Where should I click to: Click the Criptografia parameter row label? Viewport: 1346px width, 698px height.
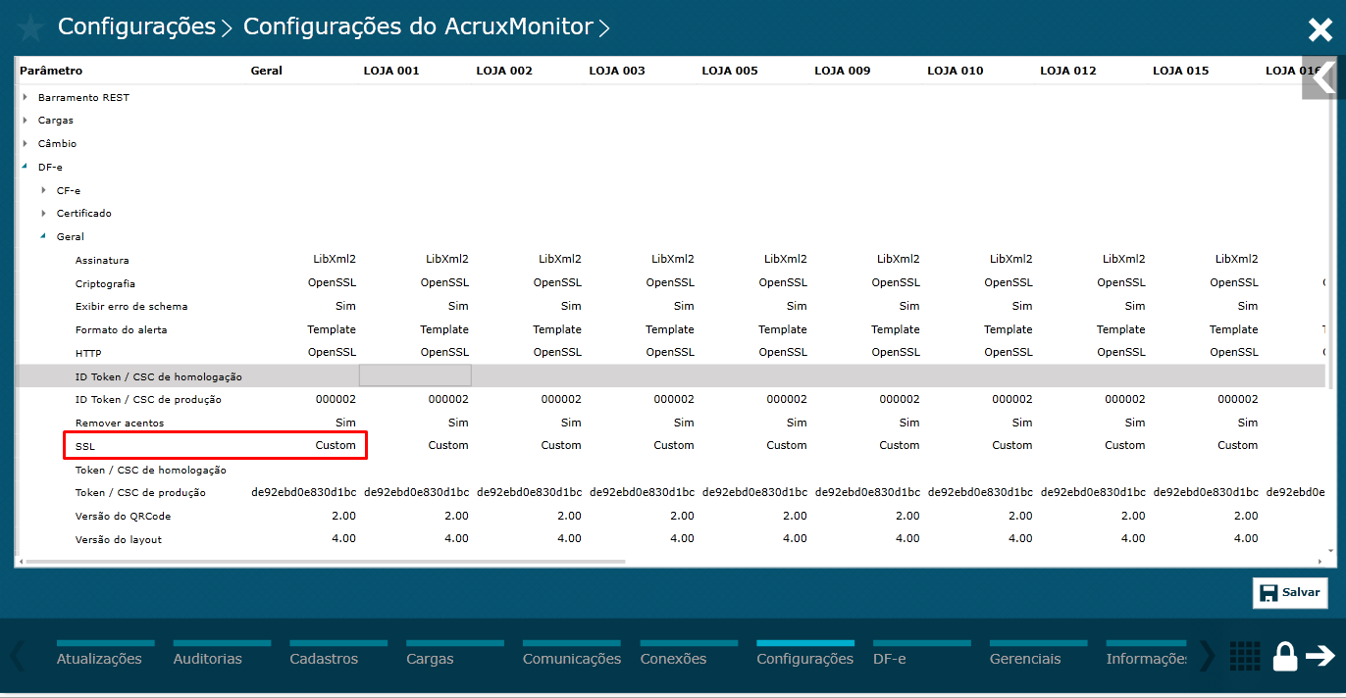coord(105,283)
